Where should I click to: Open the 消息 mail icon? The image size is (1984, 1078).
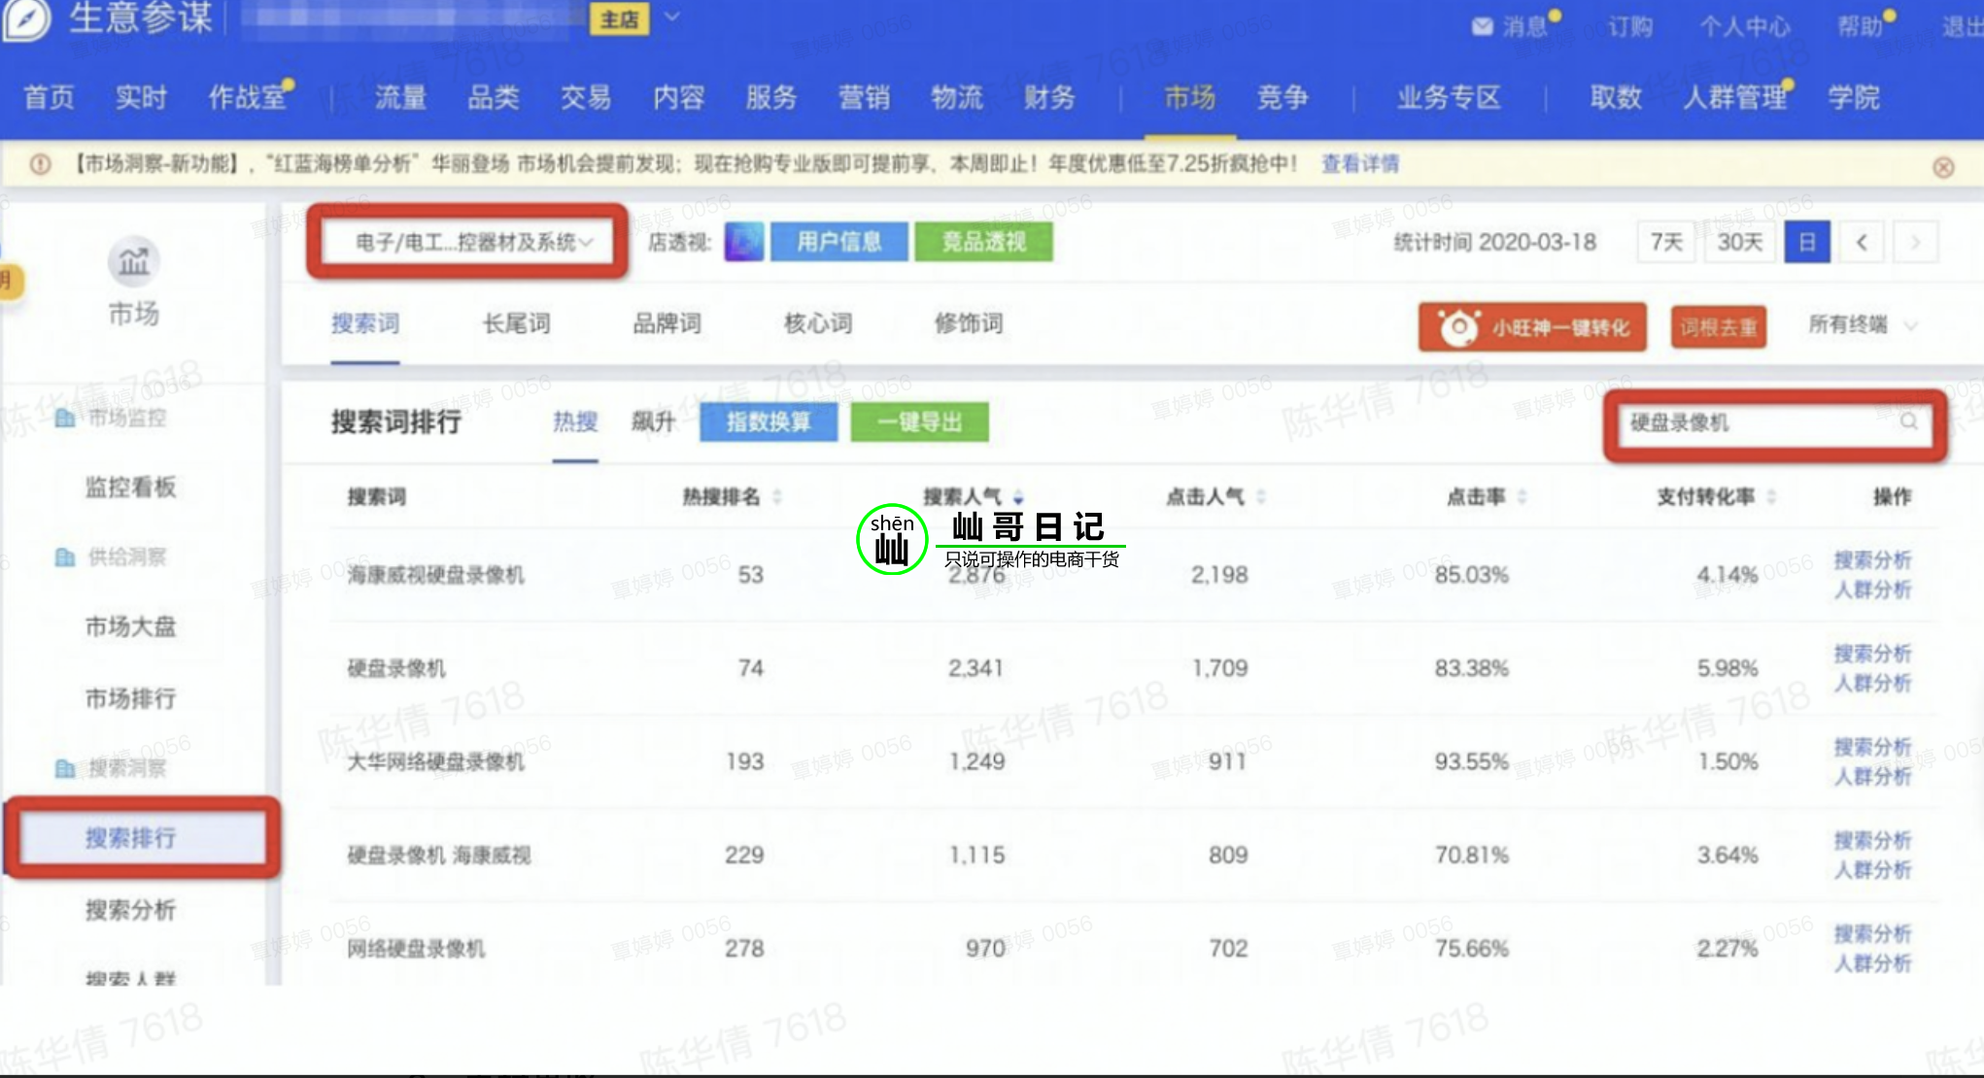coord(1482,26)
